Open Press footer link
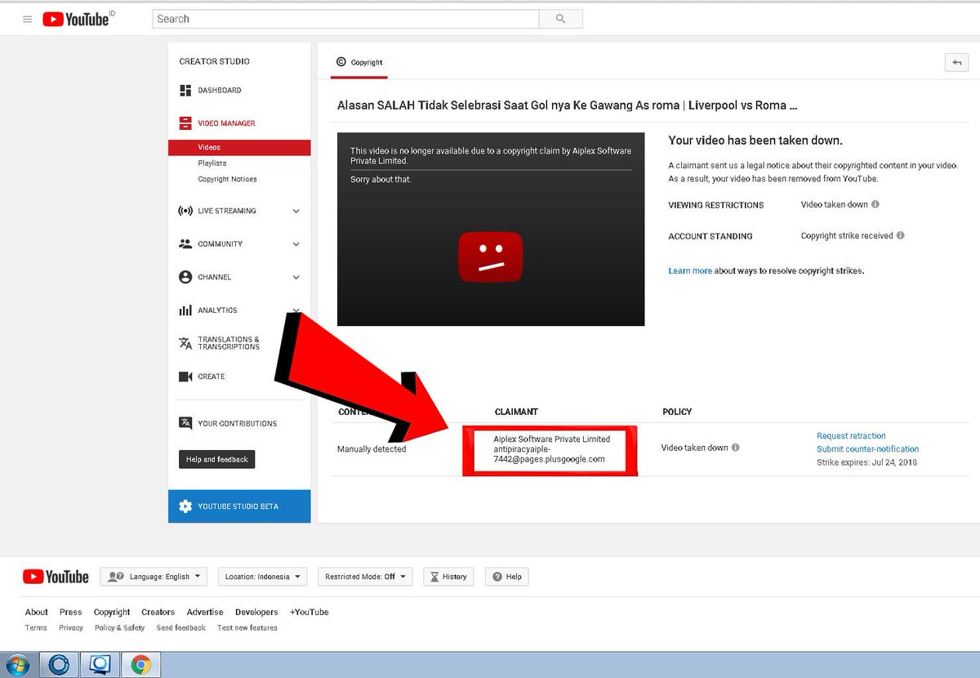 tap(71, 612)
